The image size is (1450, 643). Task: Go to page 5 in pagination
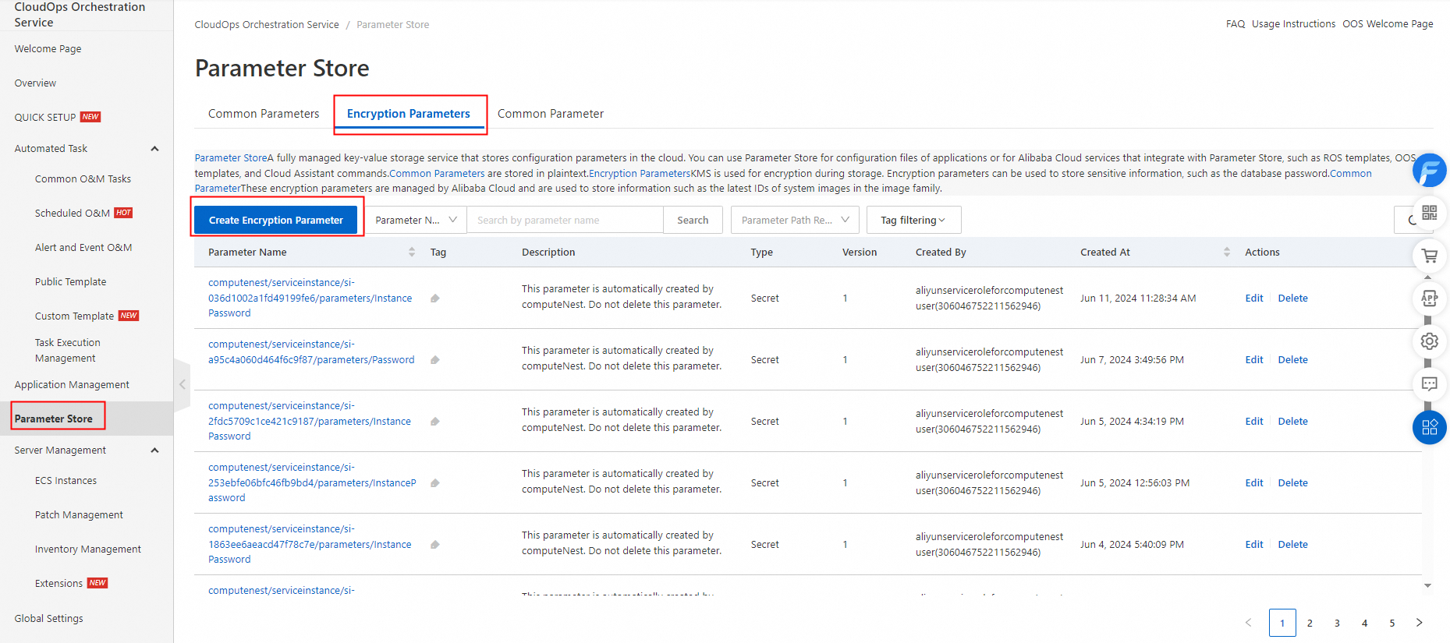(1392, 623)
